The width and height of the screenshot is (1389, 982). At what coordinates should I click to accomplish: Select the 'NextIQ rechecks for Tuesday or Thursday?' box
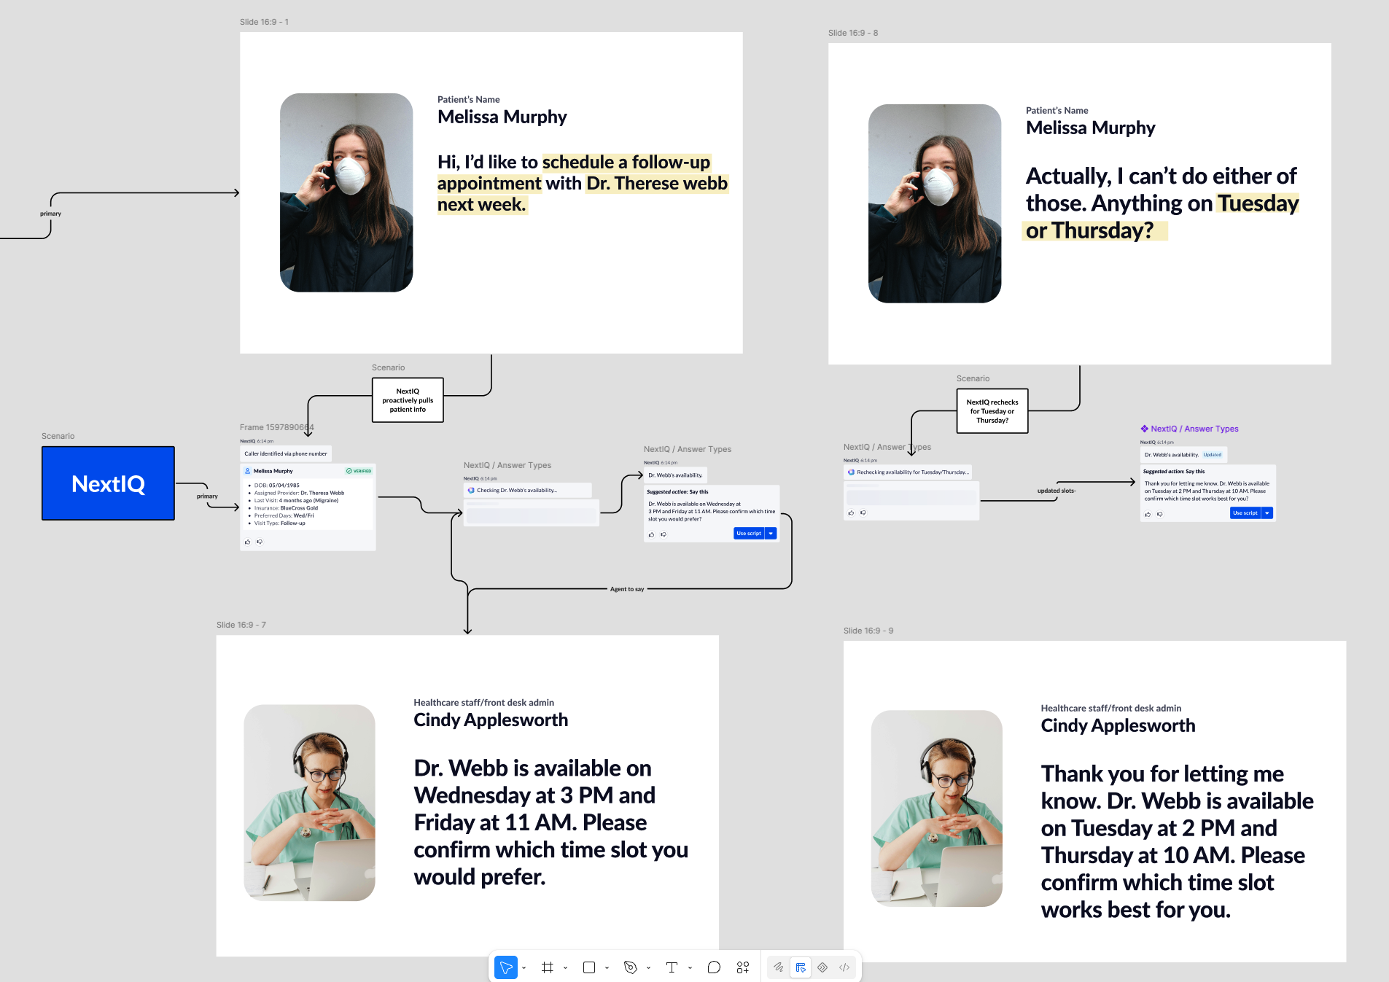tap(992, 411)
